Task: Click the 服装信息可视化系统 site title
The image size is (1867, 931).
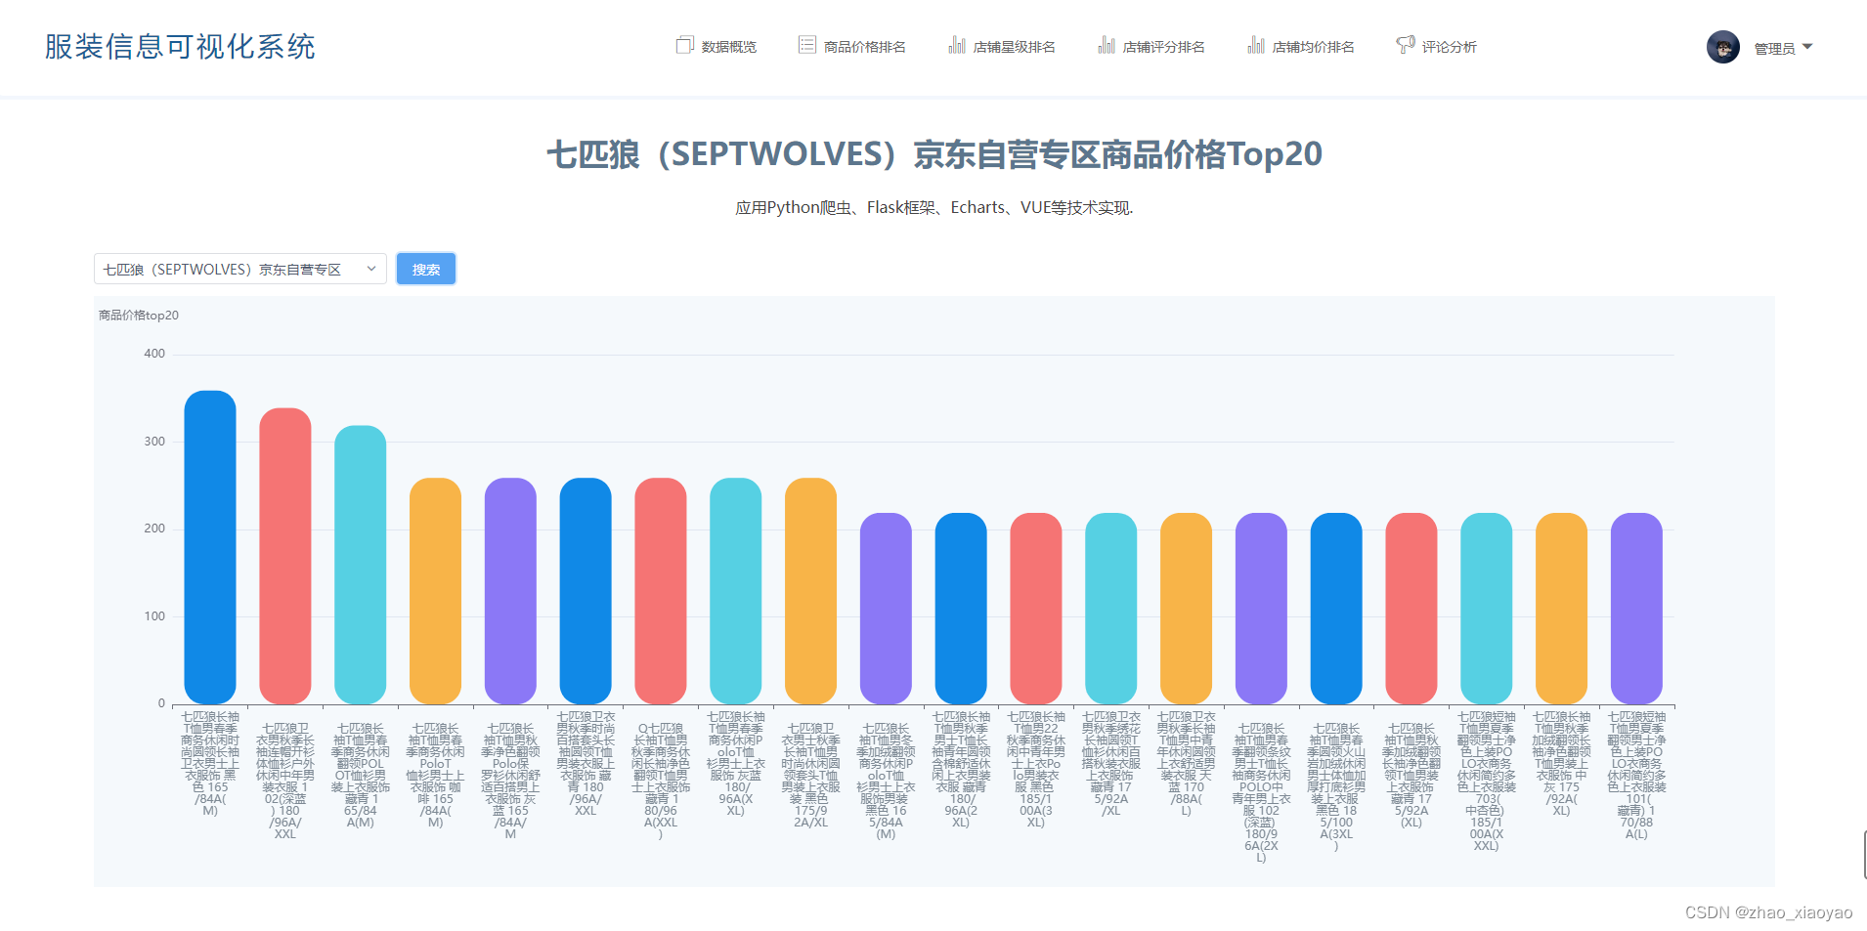Action: click(x=180, y=47)
